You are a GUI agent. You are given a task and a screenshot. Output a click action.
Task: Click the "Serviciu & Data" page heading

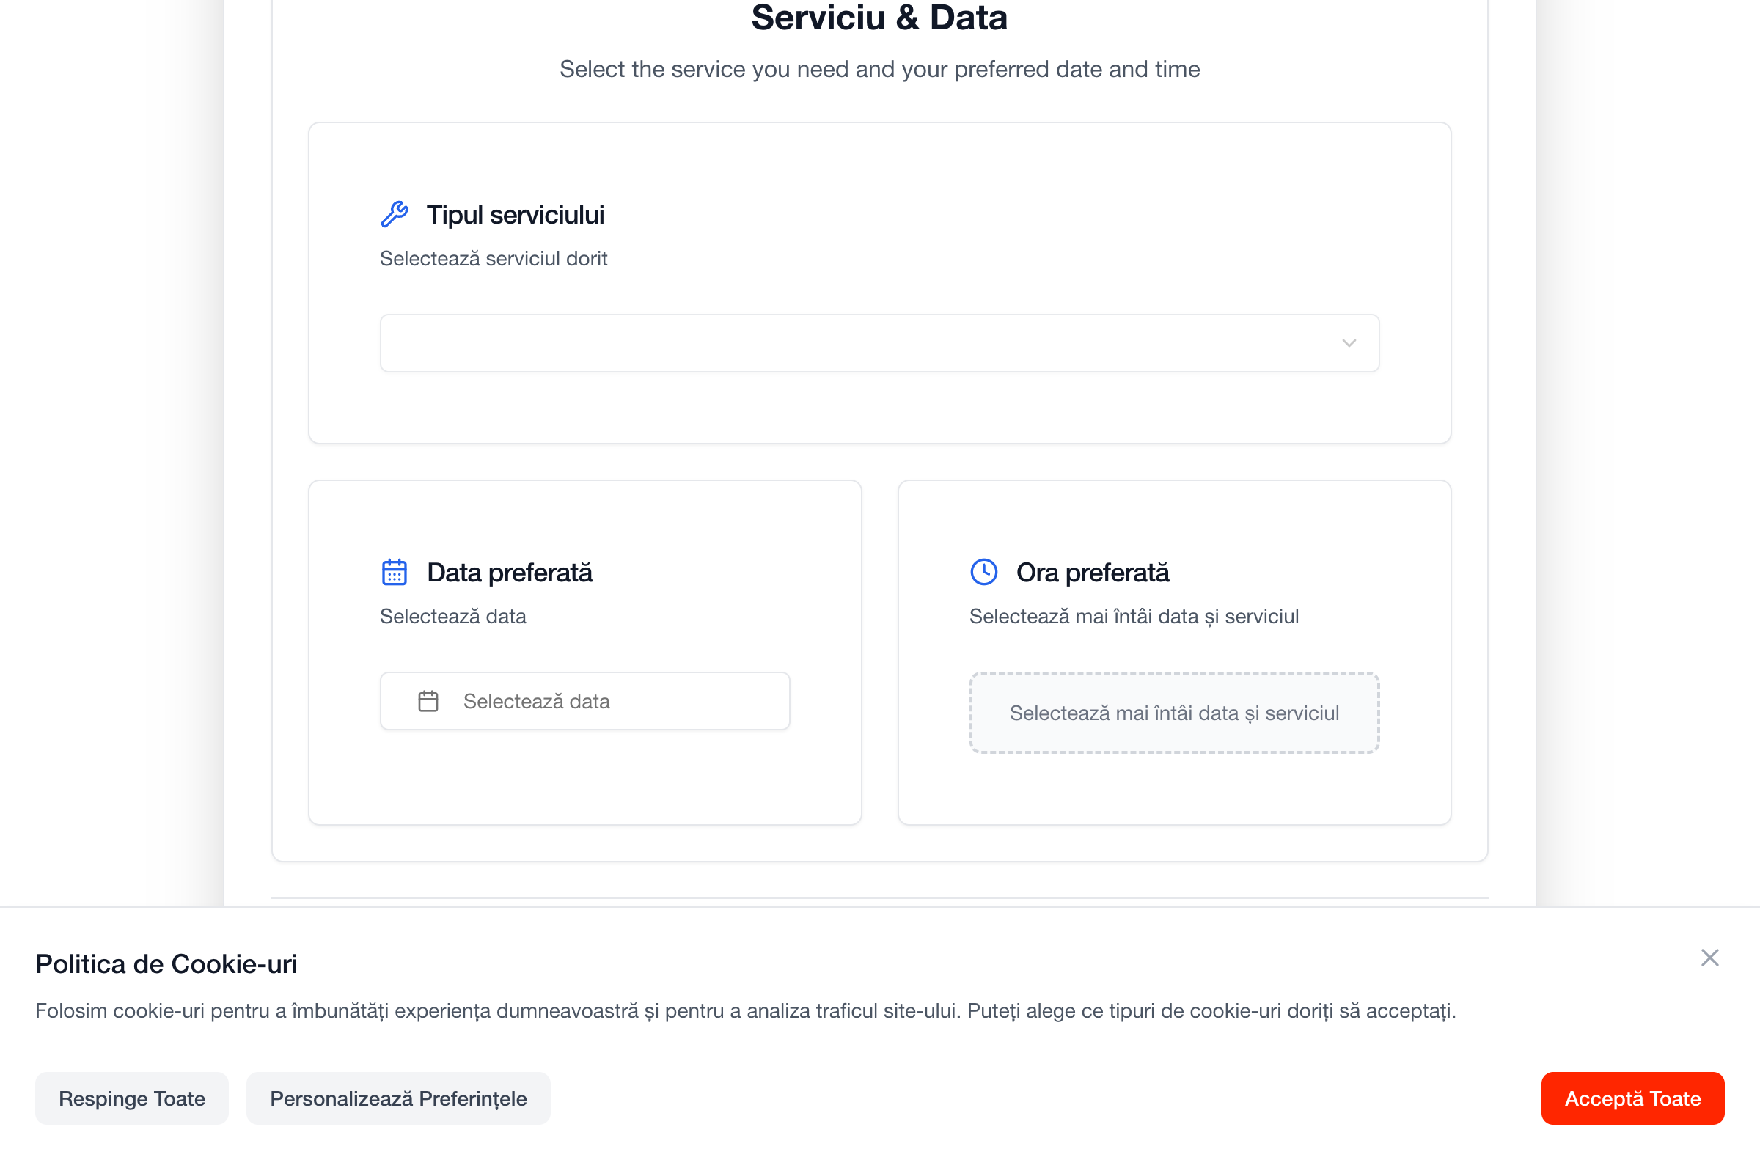879,18
